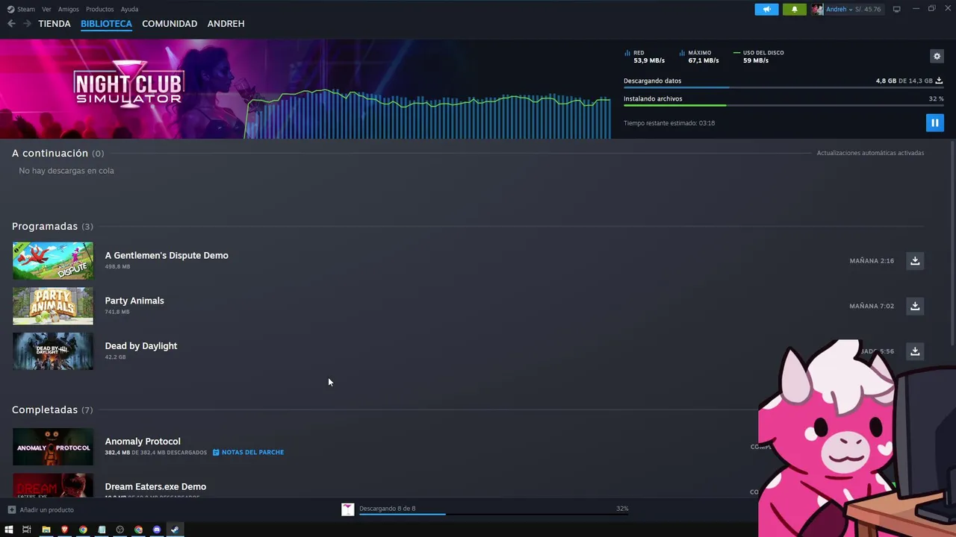Open Brave browser from the taskbar

64,530
